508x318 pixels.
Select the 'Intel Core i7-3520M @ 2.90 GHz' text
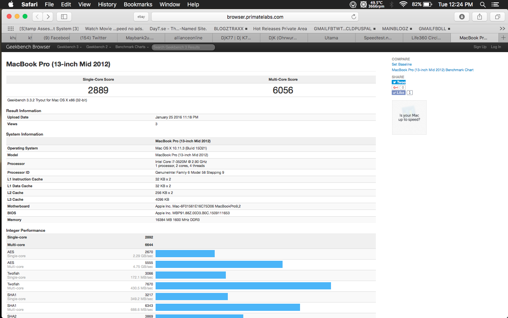coord(181,162)
